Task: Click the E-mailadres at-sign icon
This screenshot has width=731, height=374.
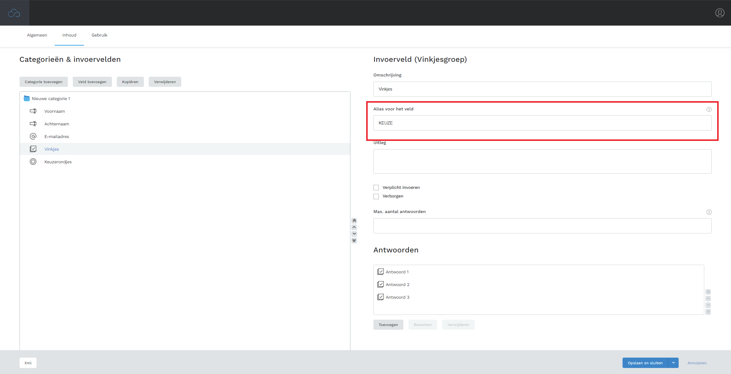Action: pos(33,136)
